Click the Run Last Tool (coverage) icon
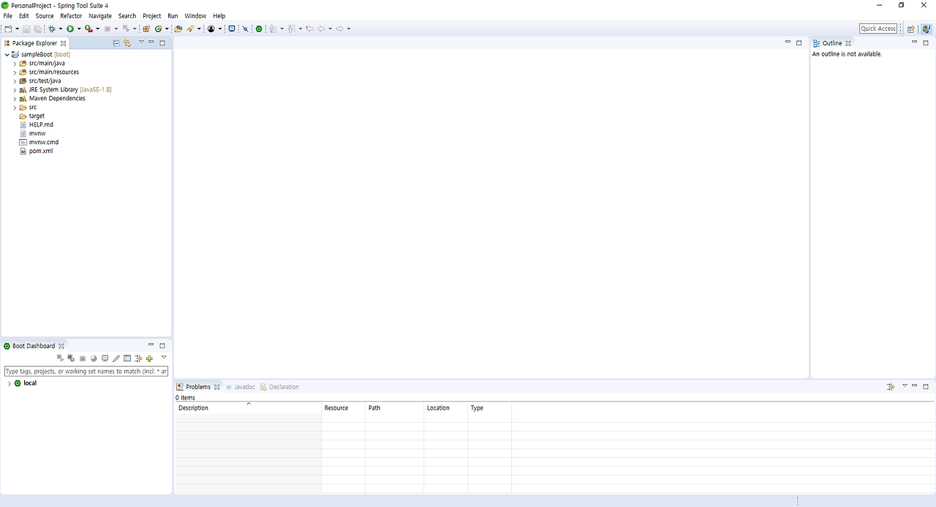The image size is (936, 507). (88, 29)
